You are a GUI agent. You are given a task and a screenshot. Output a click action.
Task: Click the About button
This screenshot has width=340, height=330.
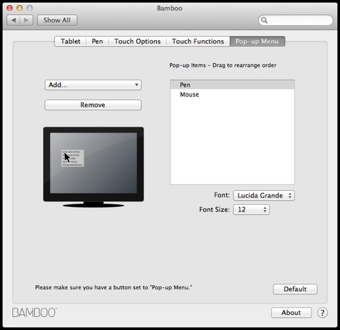coord(291,312)
